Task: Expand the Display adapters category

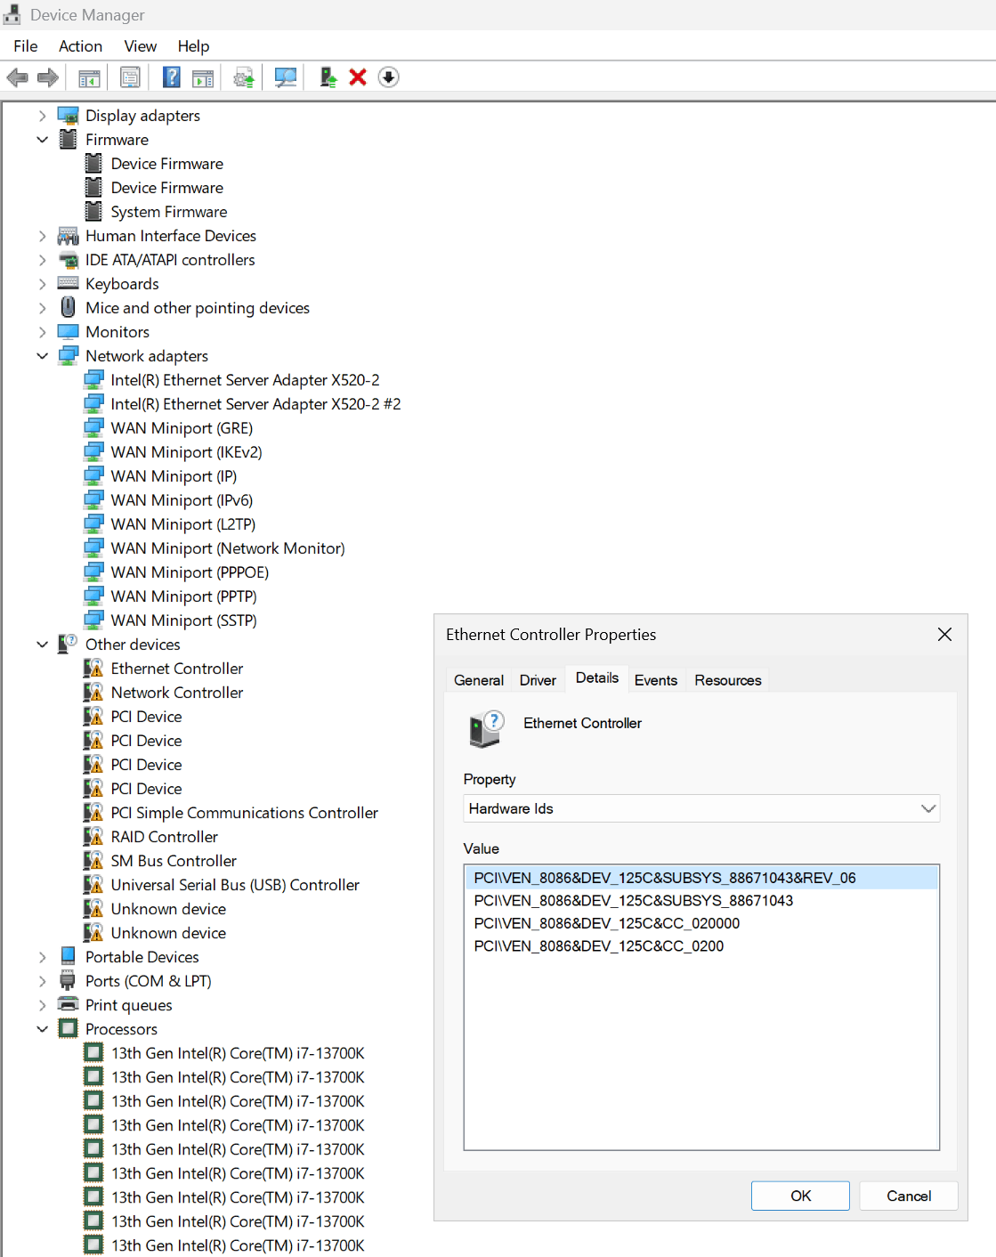Action: pyautogui.click(x=42, y=116)
